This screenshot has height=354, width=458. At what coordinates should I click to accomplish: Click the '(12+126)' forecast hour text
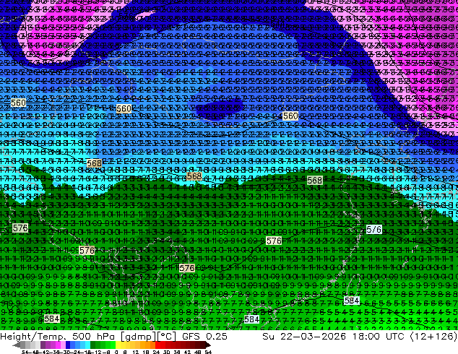pos(433,336)
